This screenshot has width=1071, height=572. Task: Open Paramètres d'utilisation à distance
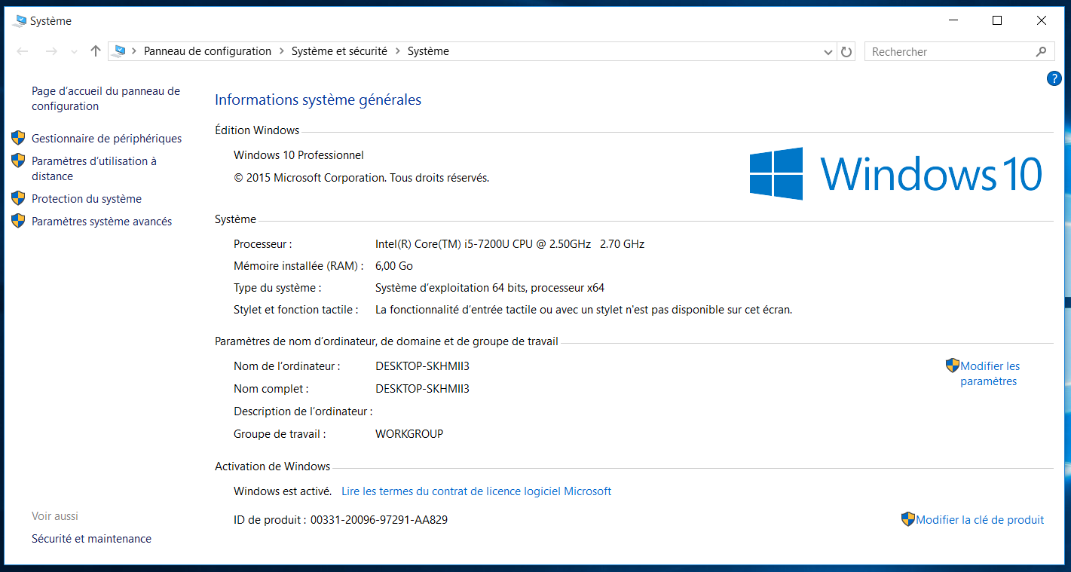coord(94,169)
